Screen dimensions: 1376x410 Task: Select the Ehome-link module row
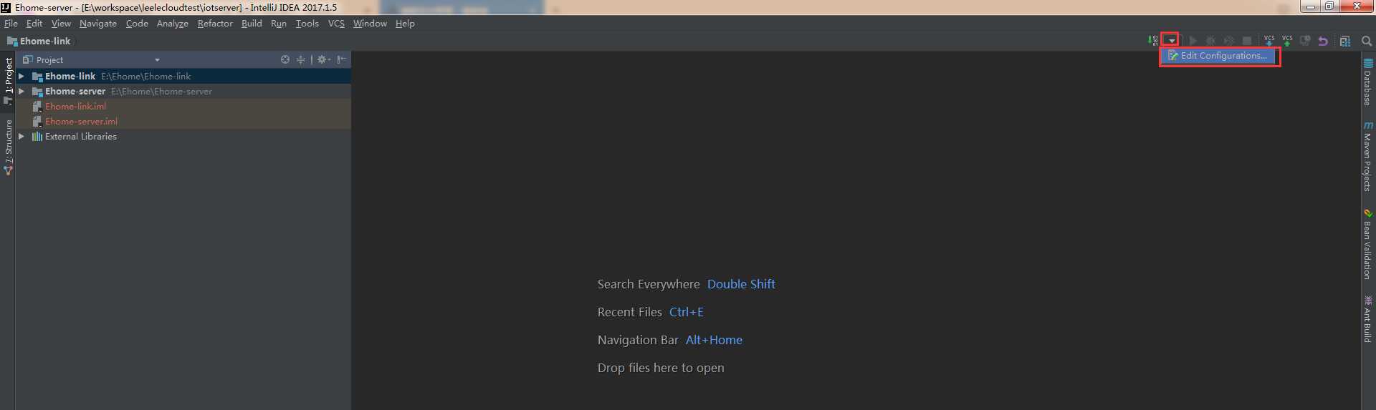(183, 76)
